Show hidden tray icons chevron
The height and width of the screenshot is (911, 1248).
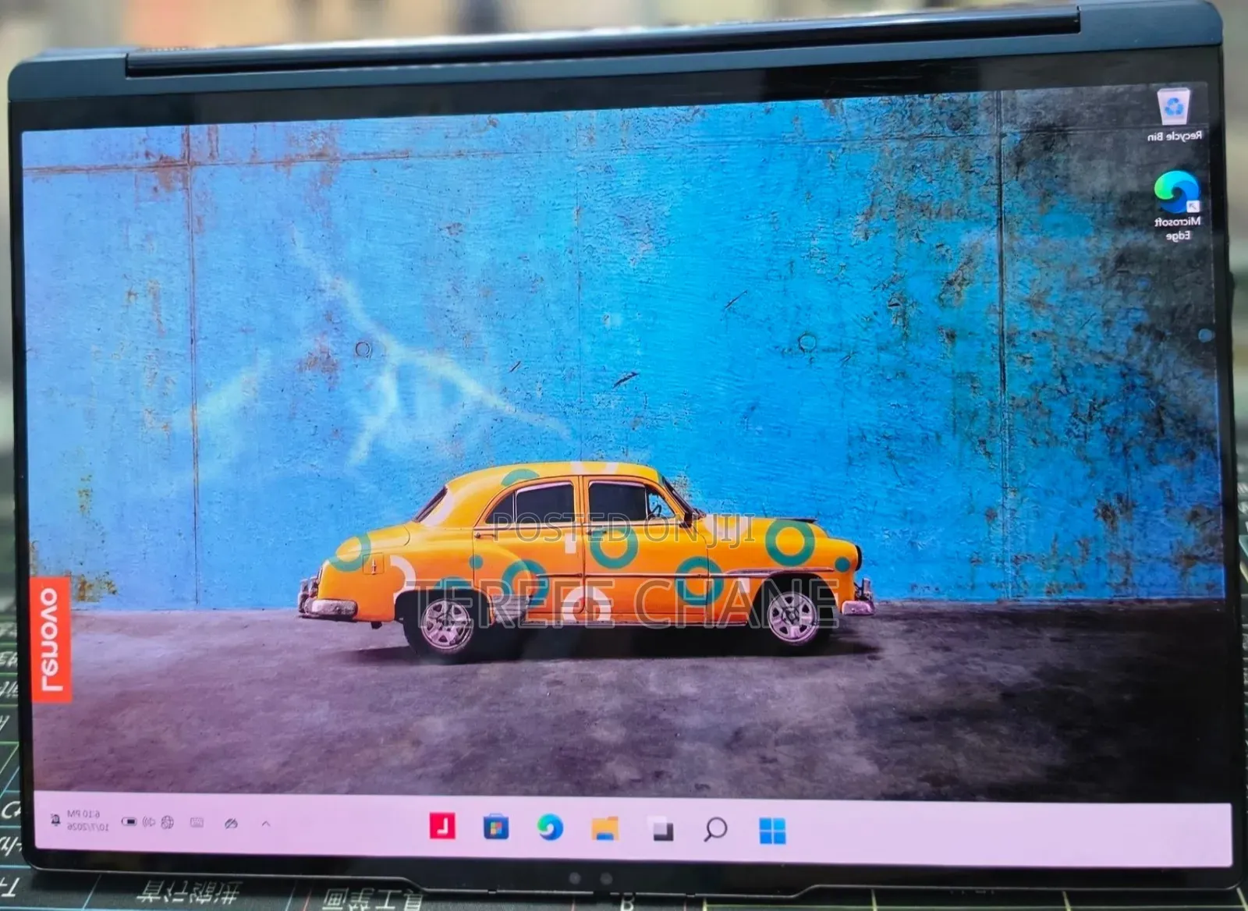(x=266, y=823)
